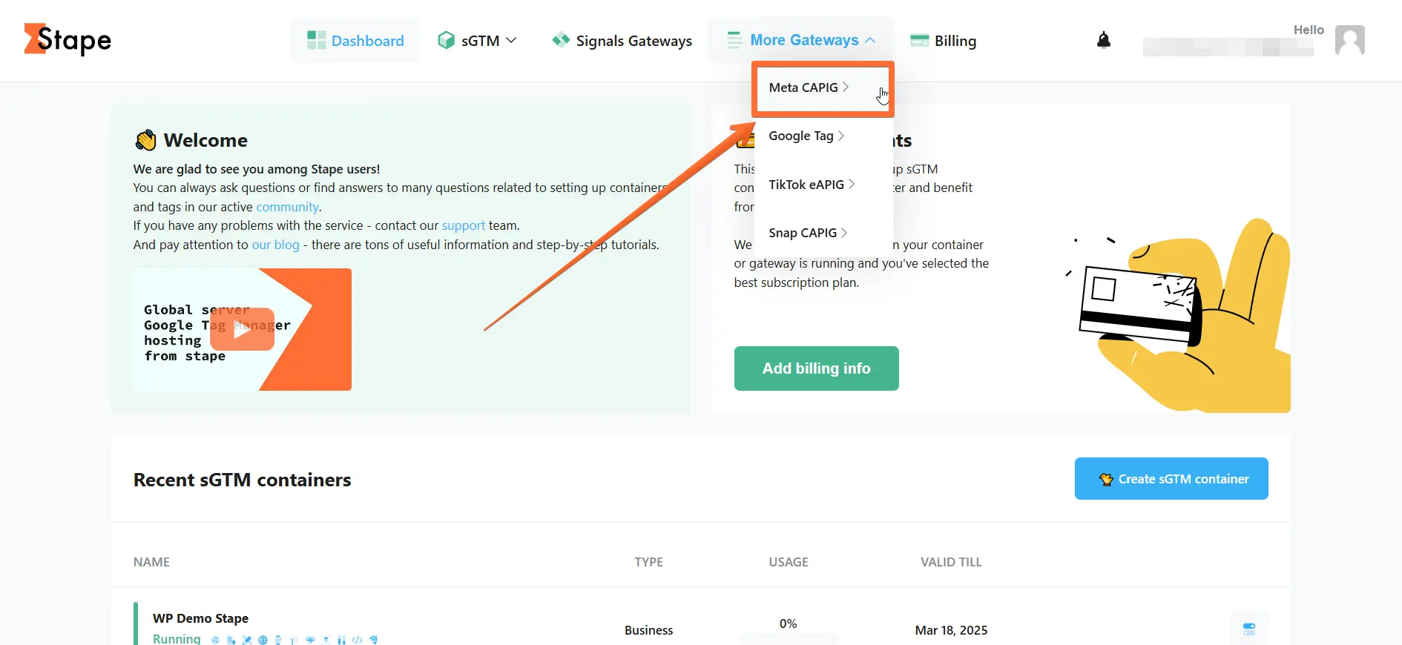The height and width of the screenshot is (645, 1402).
Task: Click the Billing card icon
Action: 920,41
